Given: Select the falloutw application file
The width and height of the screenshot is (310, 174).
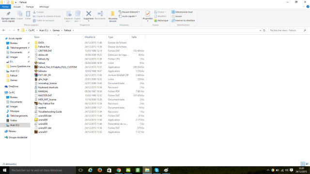Looking at the screenshot, I should click(x=42, y=71).
